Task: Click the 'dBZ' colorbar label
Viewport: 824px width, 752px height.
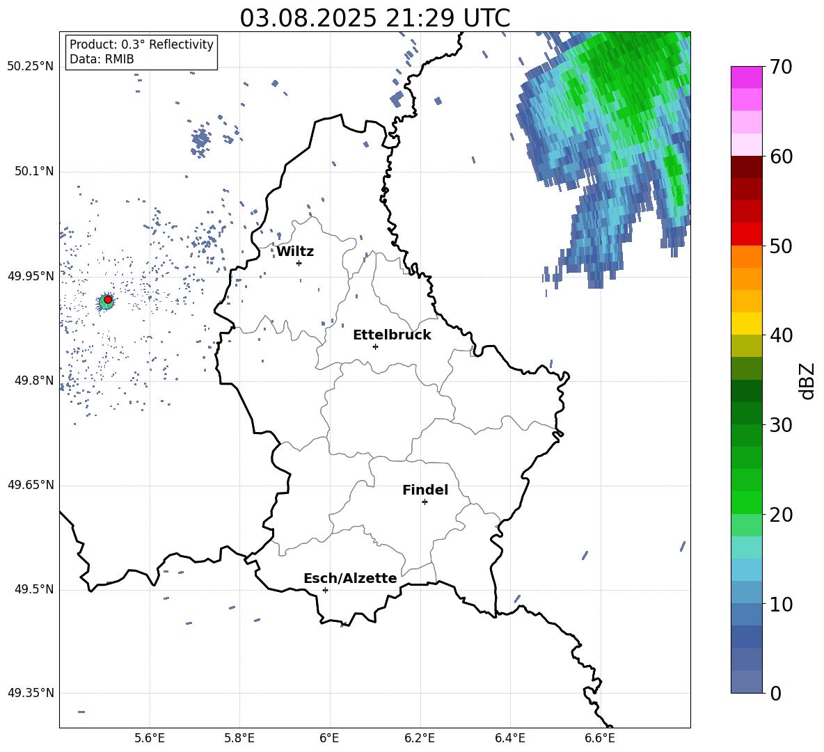Action: (x=806, y=381)
